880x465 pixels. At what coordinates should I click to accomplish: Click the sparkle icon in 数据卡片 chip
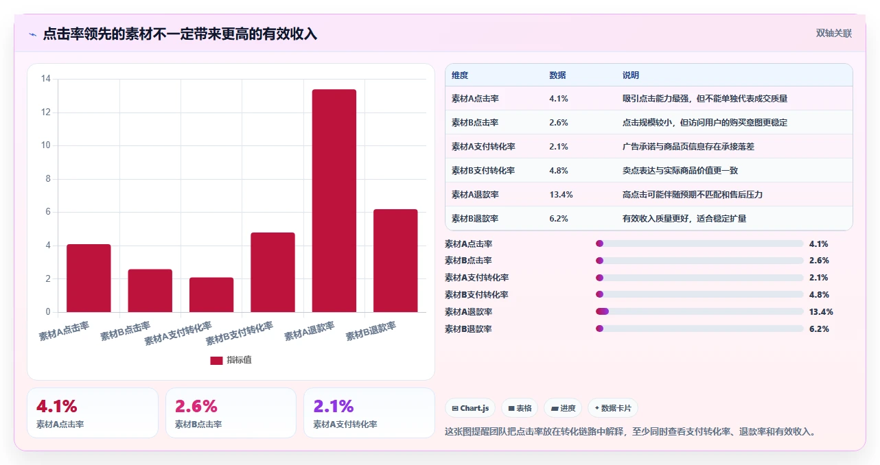click(597, 408)
